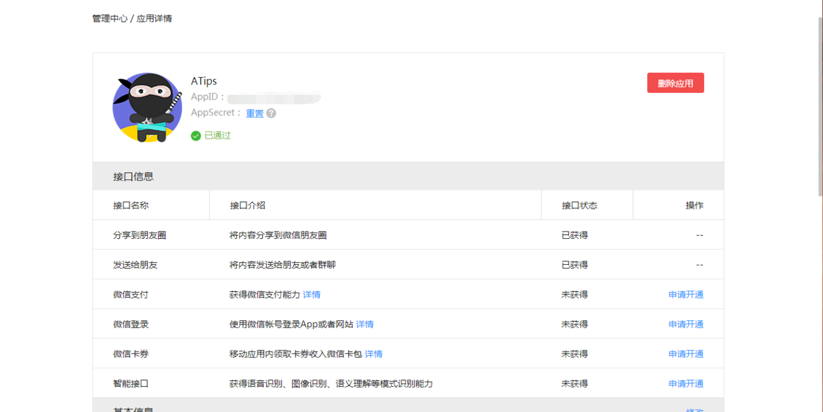
Task: Click 已获得 status for 发送给朋友
Action: click(575, 265)
